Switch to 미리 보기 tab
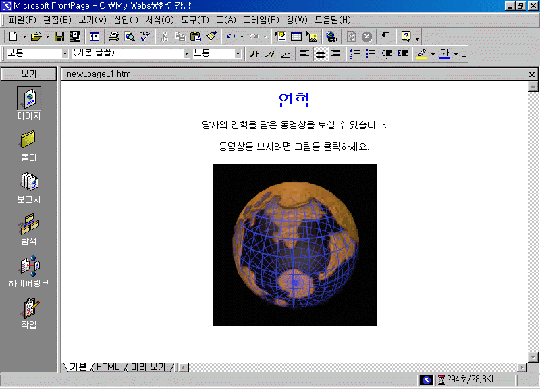540x389 pixels. [x=148, y=367]
